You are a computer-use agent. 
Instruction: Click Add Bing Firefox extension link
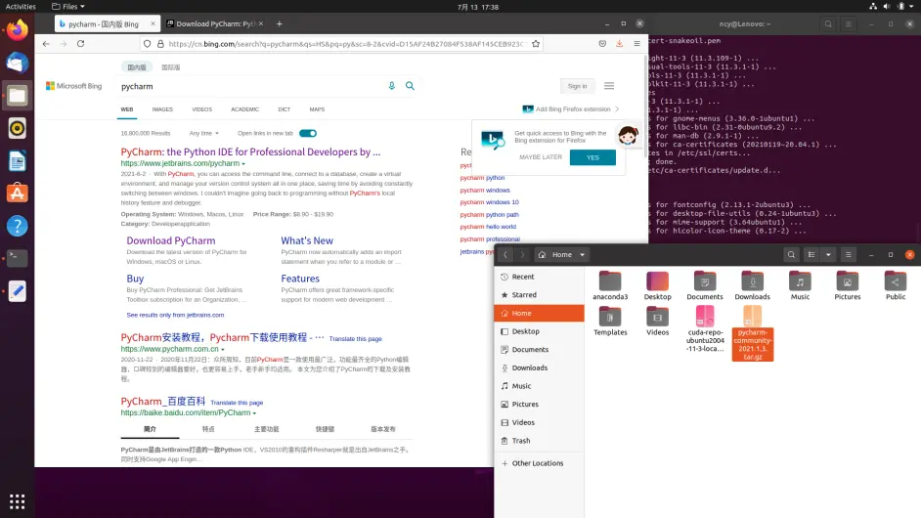point(573,109)
